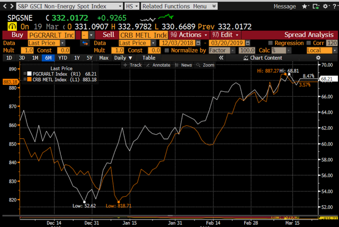Viewport: 339px width, 227px height.
Task: Enable the Corr checkbox
Action: (x=309, y=43)
